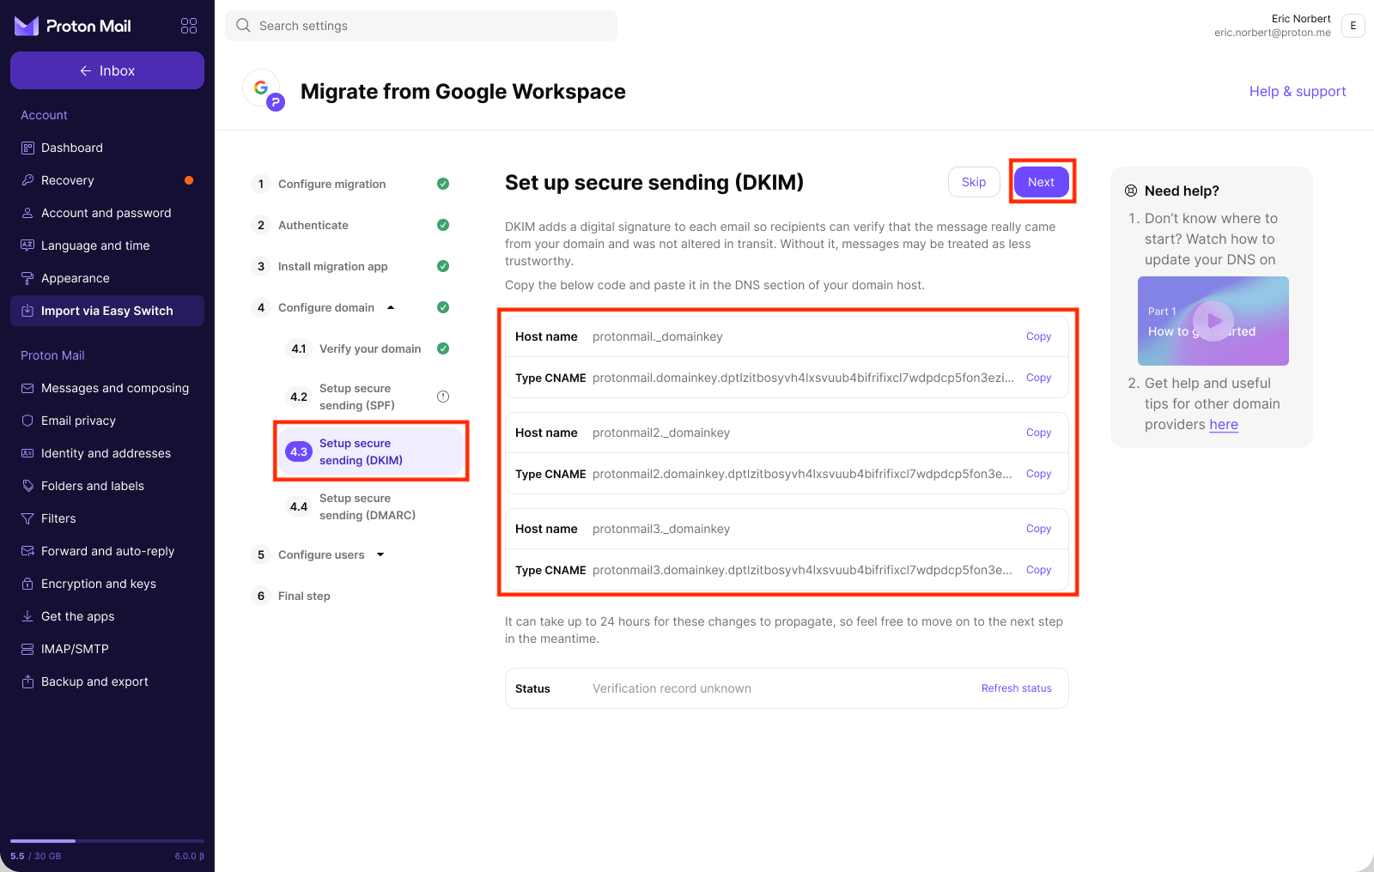Open Encryption and keys settings
The width and height of the screenshot is (1374, 872).
coord(107,584)
